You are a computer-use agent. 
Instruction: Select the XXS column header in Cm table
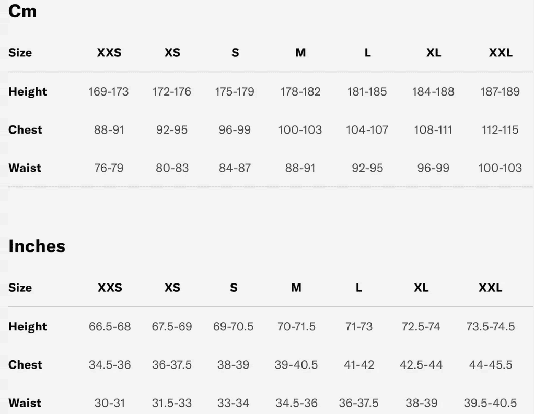point(109,53)
